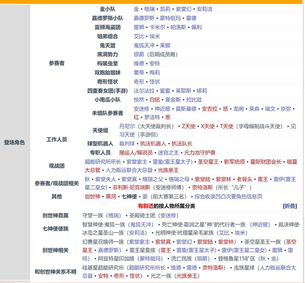Screen dimensions: 305x283
Task: Collapse the character affiliation section via 折叠
Action: (289, 206)
